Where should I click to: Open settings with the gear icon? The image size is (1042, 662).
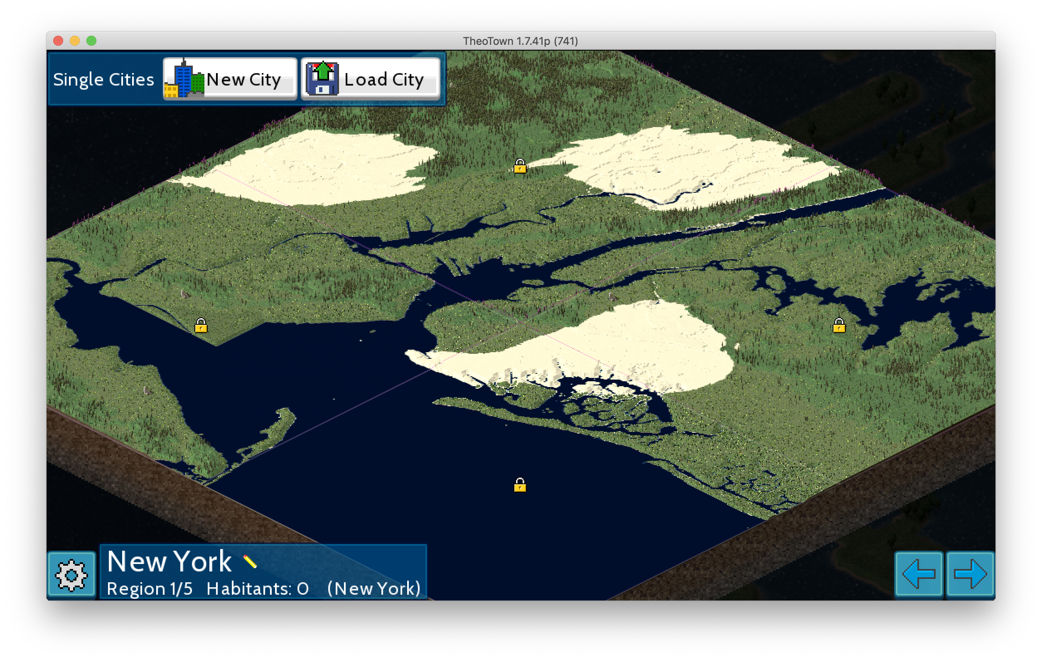pyautogui.click(x=71, y=575)
